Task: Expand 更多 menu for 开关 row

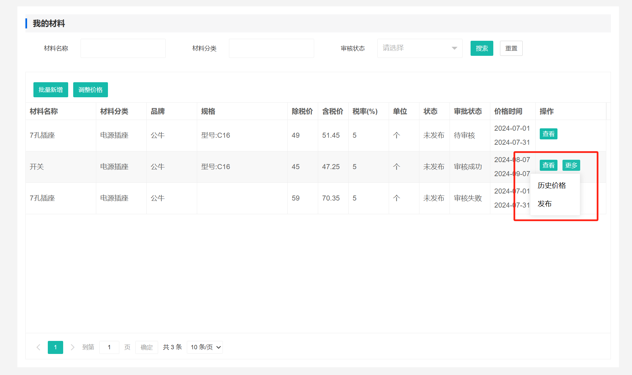Action: (x=571, y=165)
